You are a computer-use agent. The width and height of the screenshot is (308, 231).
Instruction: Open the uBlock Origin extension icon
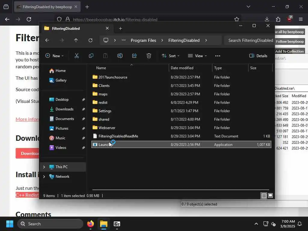click(x=289, y=19)
